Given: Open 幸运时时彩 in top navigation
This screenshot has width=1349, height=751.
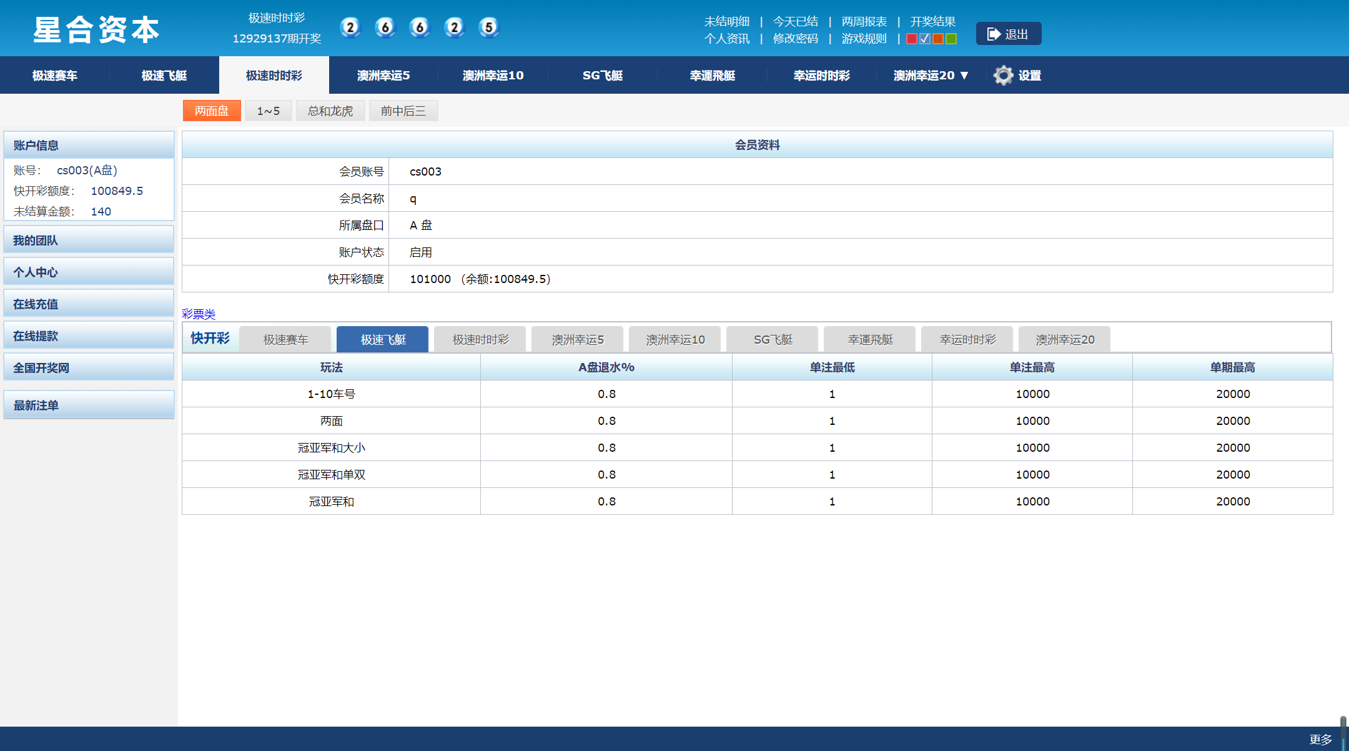Looking at the screenshot, I should (822, 76).
